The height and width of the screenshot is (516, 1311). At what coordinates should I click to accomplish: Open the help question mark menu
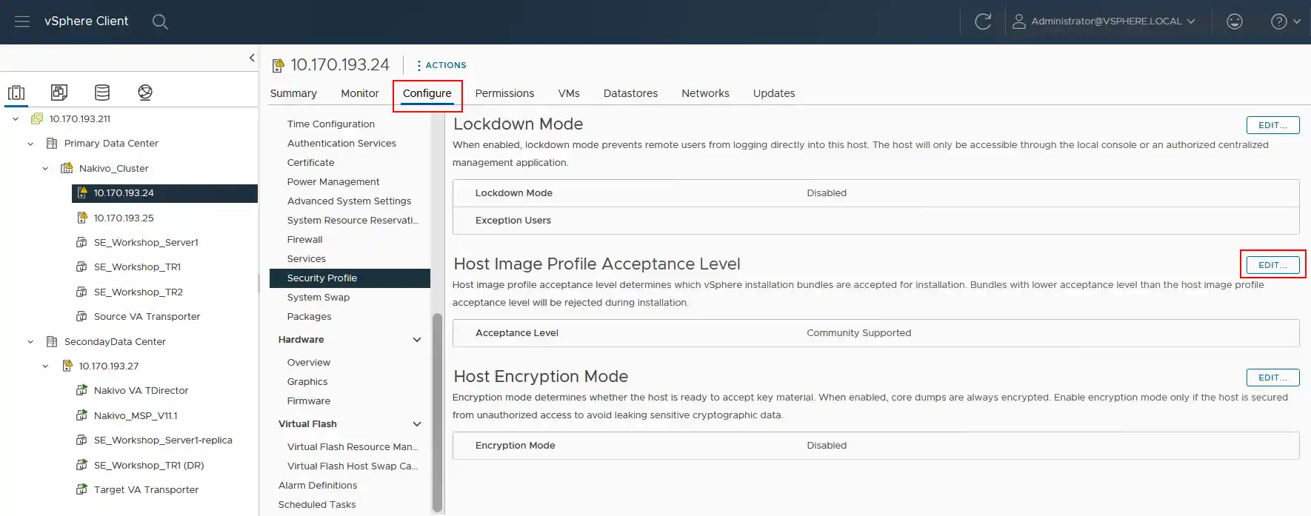(x=1285, y=21)
